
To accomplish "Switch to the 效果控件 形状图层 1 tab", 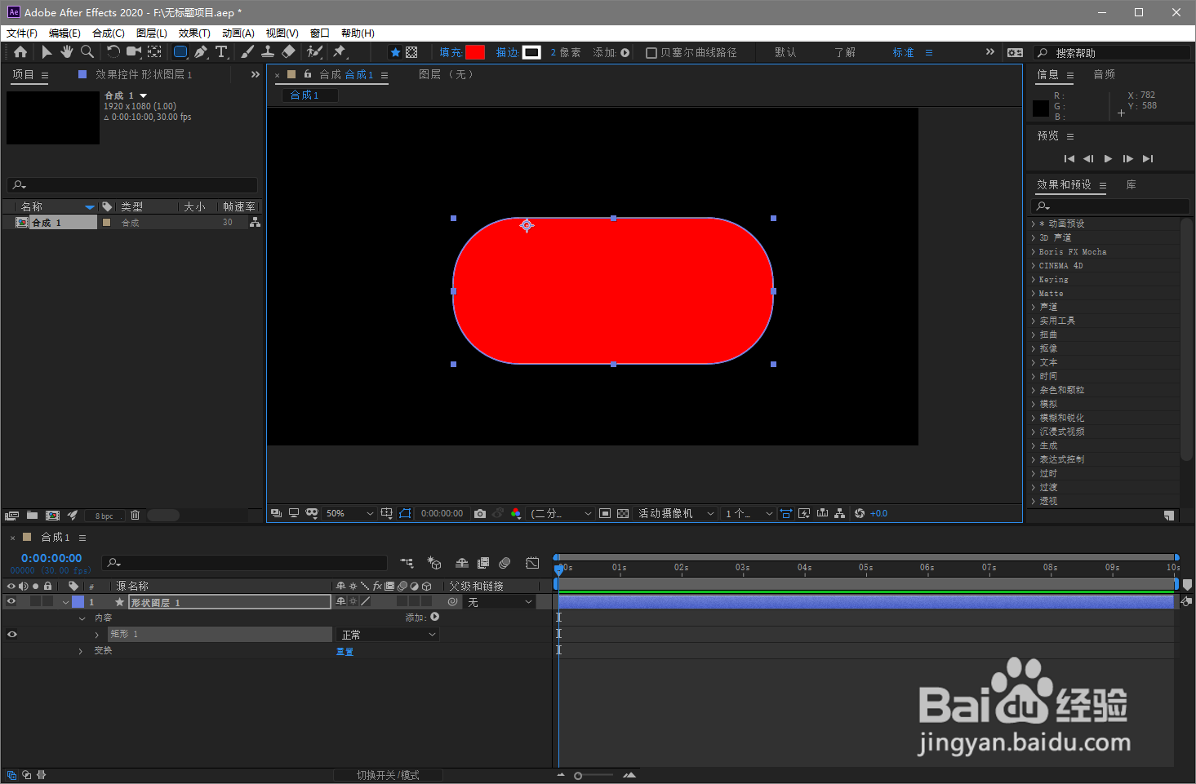I will 144,74.
